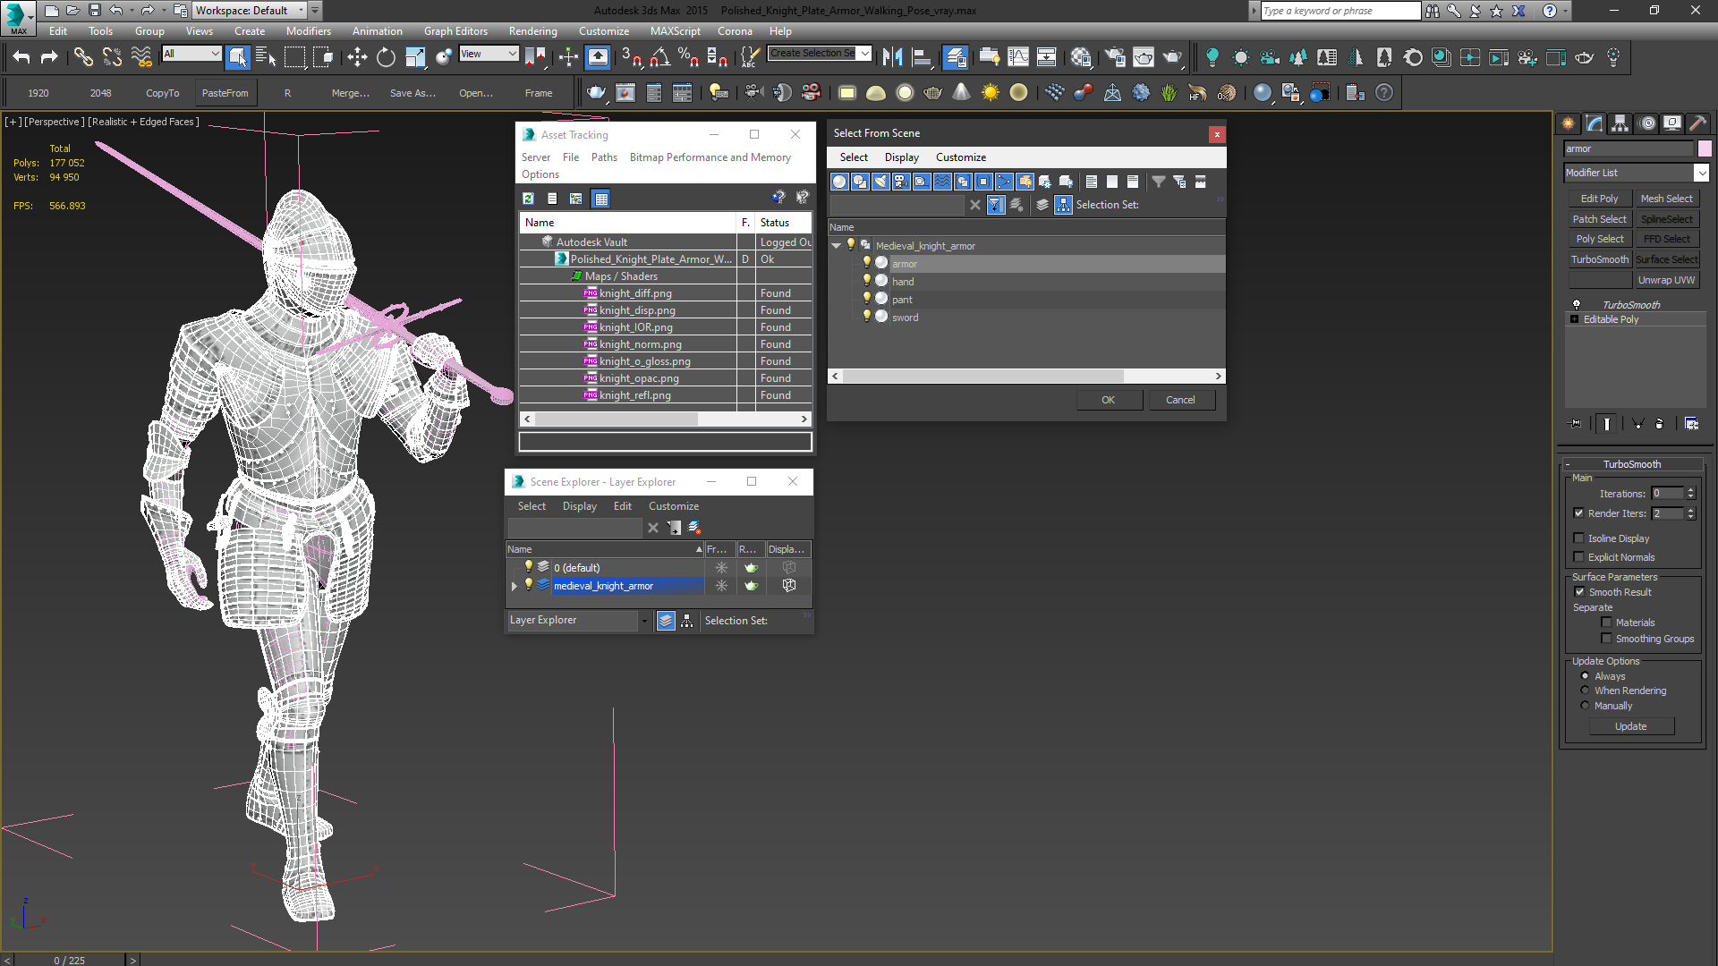Click Cancel in Select From Scene dialog

1180,400
